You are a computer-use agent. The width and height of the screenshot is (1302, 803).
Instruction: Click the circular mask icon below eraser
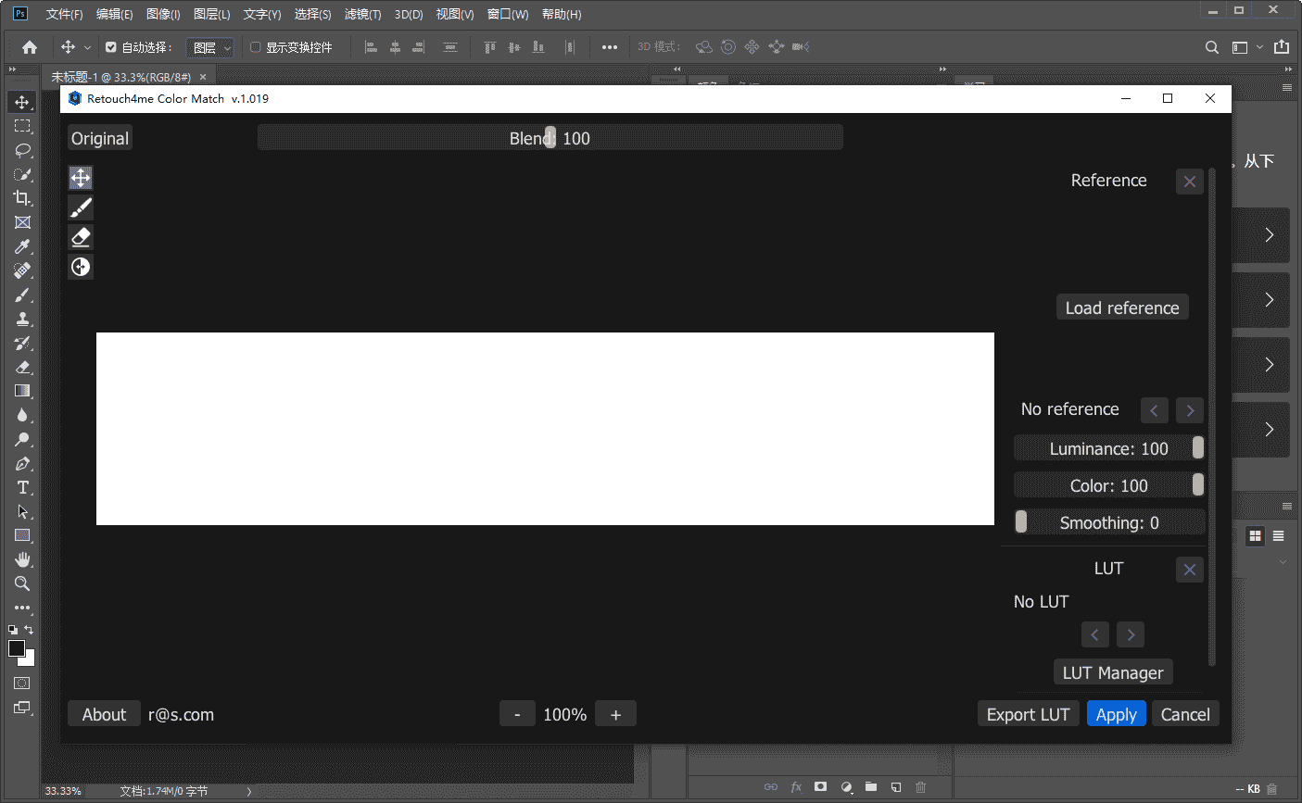click(81, 267)
